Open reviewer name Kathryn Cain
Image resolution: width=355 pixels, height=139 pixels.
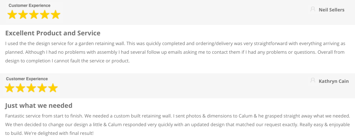[334, 81]
